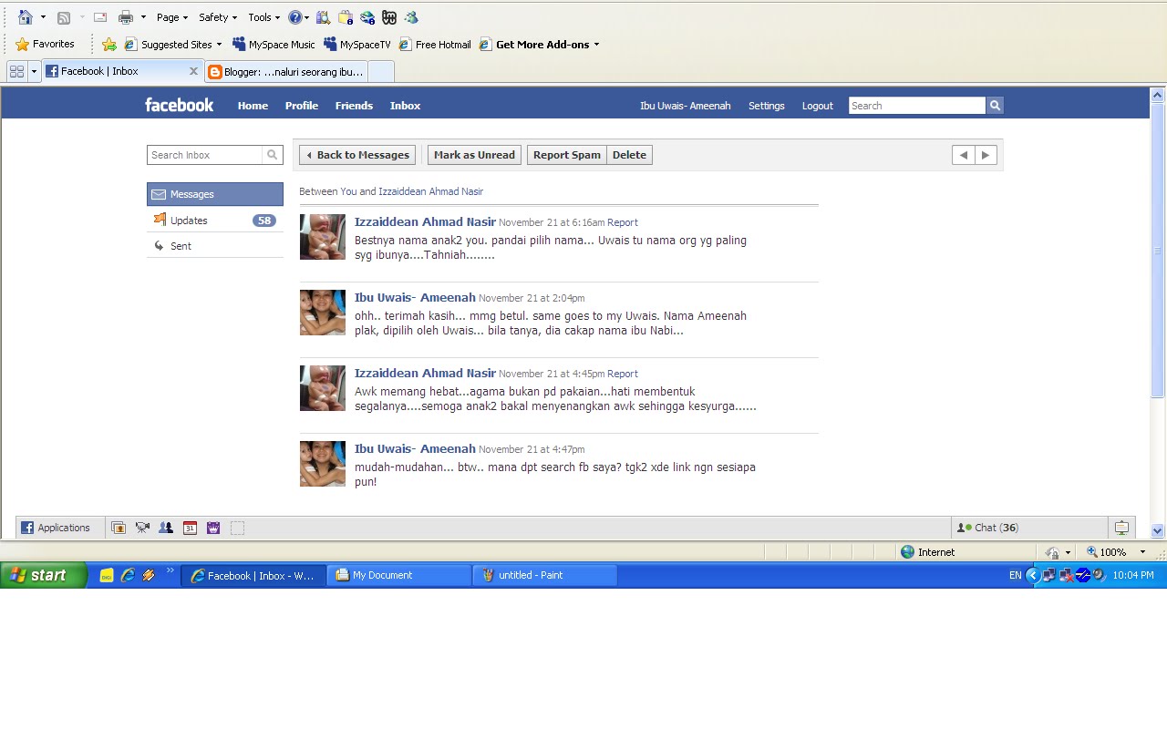
Task: Open the Ibu Uwais- Ameenah profile link in the header
Action: point(685,106)
